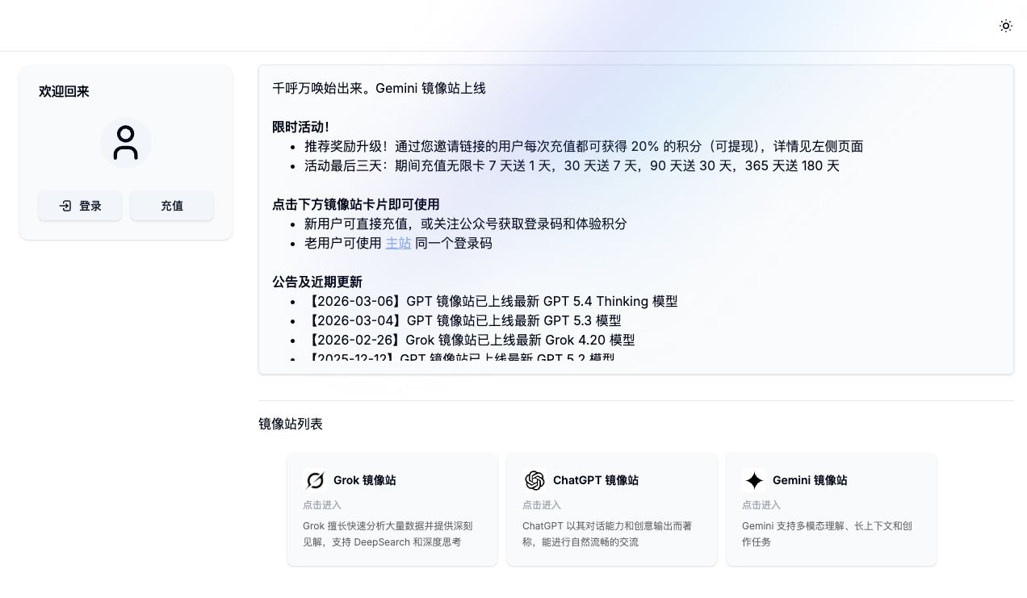Click the 充值 recharge button
The height and width of the screenshot is (598, 1027).
pos(172,206)
